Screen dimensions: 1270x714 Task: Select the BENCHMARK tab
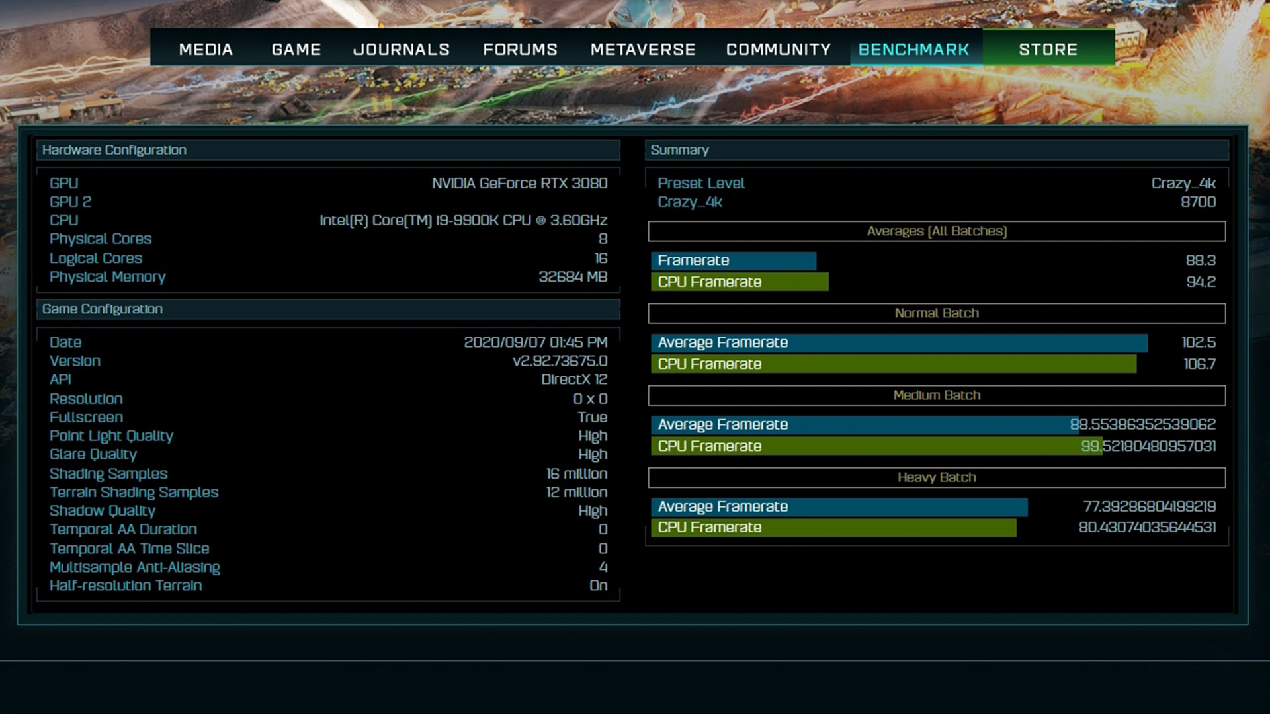point(913,50)
